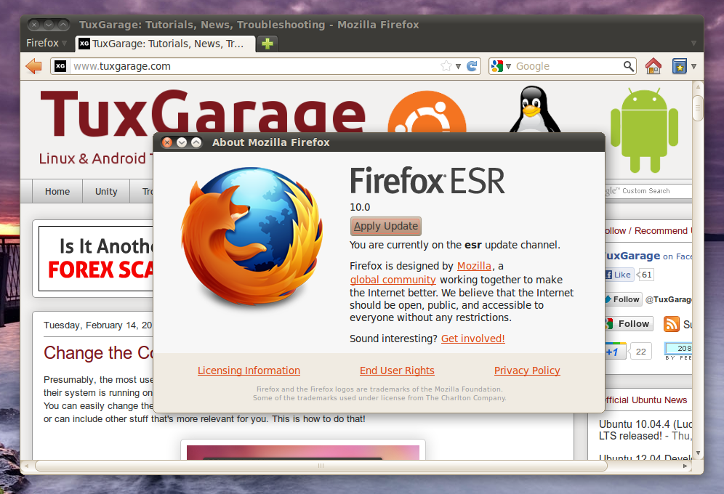Image resolution: width=724 pixels, height=494 pixels.
Task: Click the TuxGarage on Facebook link
Action: coord(648,256)
